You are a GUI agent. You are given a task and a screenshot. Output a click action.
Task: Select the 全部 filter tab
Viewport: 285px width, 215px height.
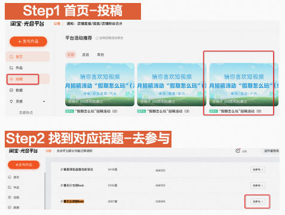coord(71,54)
